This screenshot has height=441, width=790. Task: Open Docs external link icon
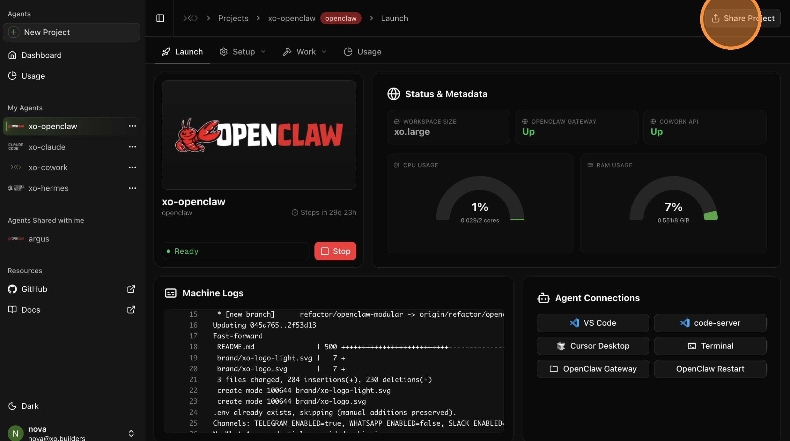(131, 309)
